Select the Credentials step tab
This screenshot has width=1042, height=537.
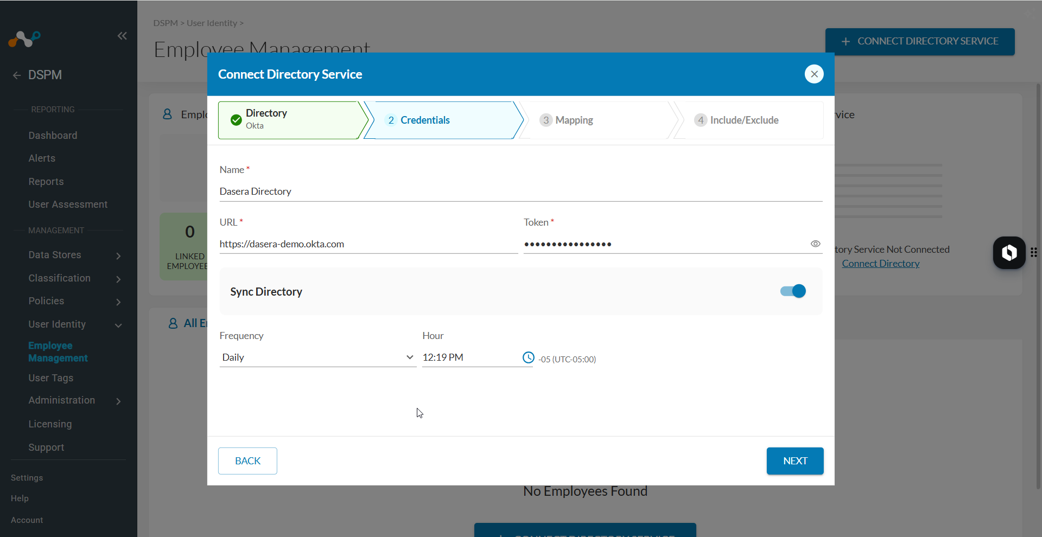(443, 120)
